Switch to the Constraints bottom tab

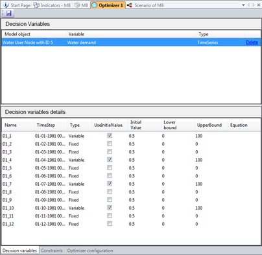[x=52, y=250]
